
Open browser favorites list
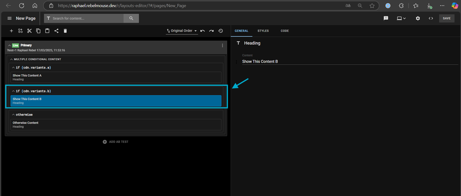416,6
